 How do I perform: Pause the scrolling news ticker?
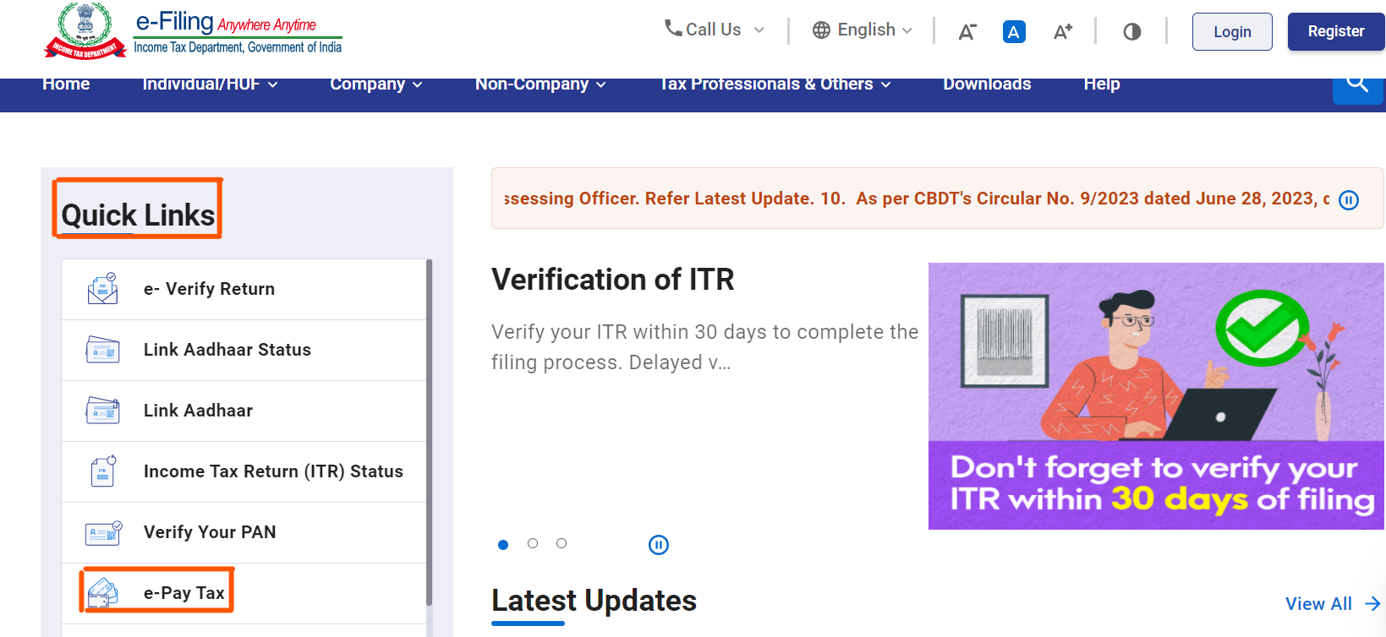[1349, 200]
